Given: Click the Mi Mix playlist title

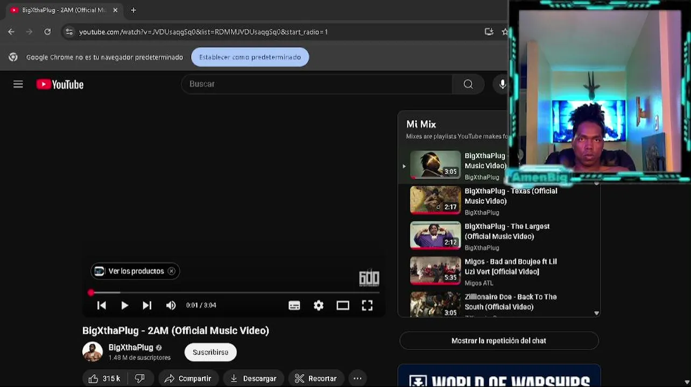Looking at the screenshot, I should (421, 124).
